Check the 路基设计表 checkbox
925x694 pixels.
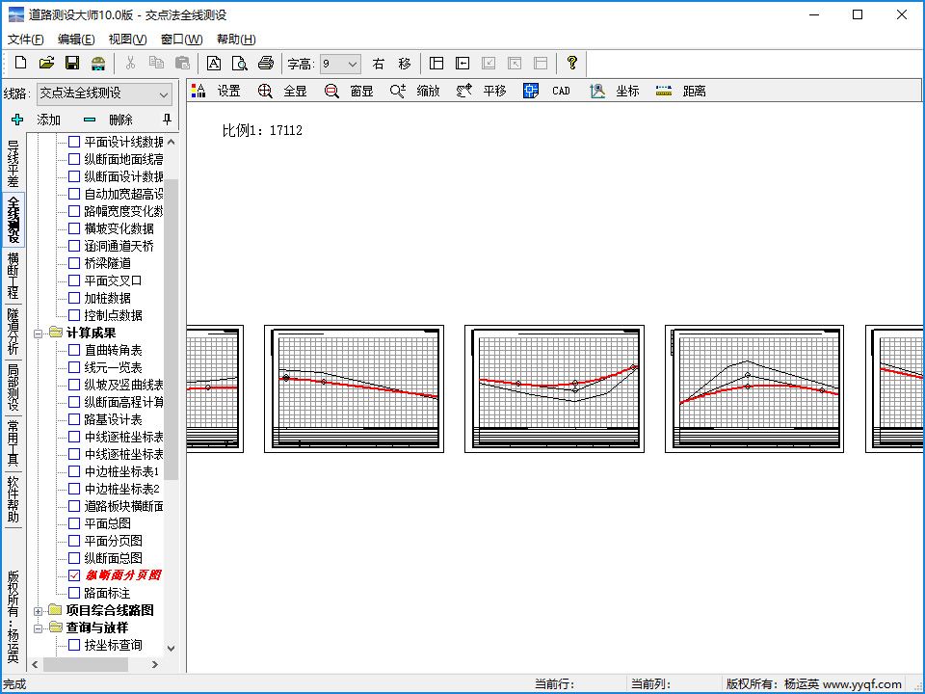[74, 419]
